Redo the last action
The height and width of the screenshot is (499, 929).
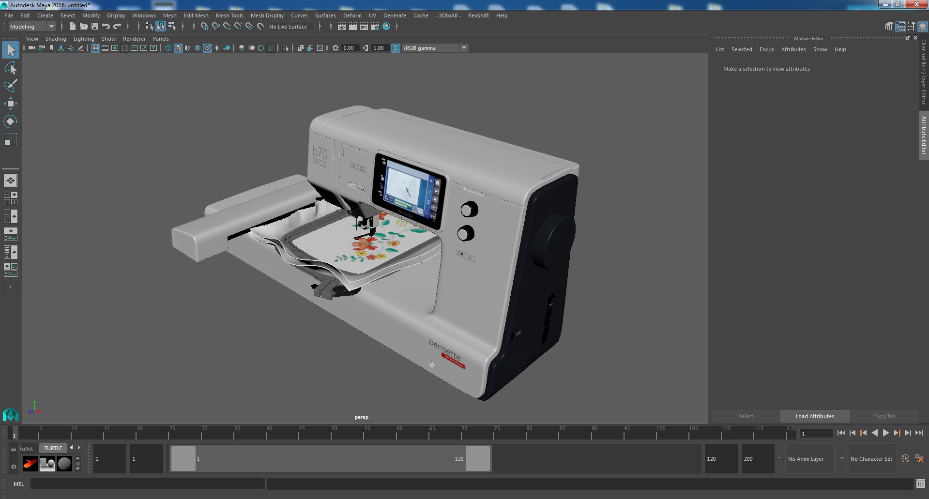(x=117, y=27)
